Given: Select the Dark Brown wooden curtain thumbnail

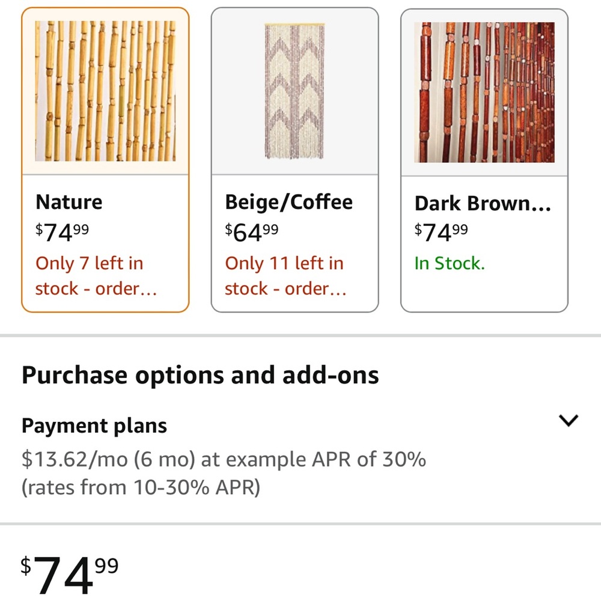Looking at the screenshot, I should tap(484, 92).
